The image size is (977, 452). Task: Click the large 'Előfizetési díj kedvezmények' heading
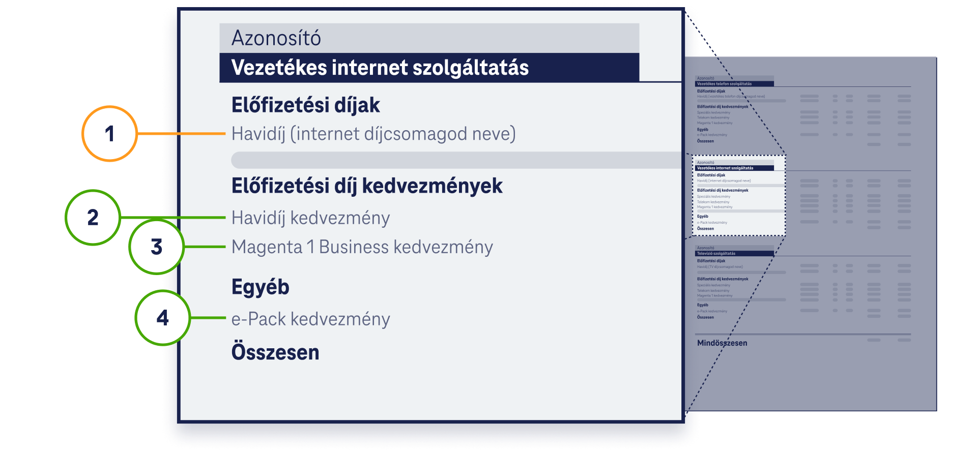[x=366, y=186]
